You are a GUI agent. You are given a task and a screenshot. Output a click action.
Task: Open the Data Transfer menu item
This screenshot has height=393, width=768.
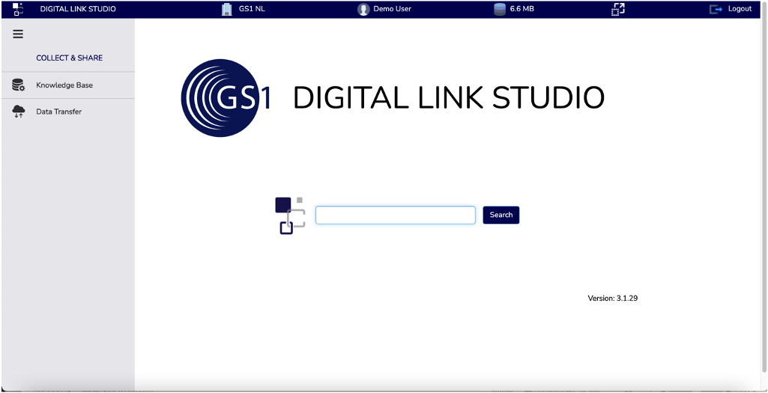[58, 112]
